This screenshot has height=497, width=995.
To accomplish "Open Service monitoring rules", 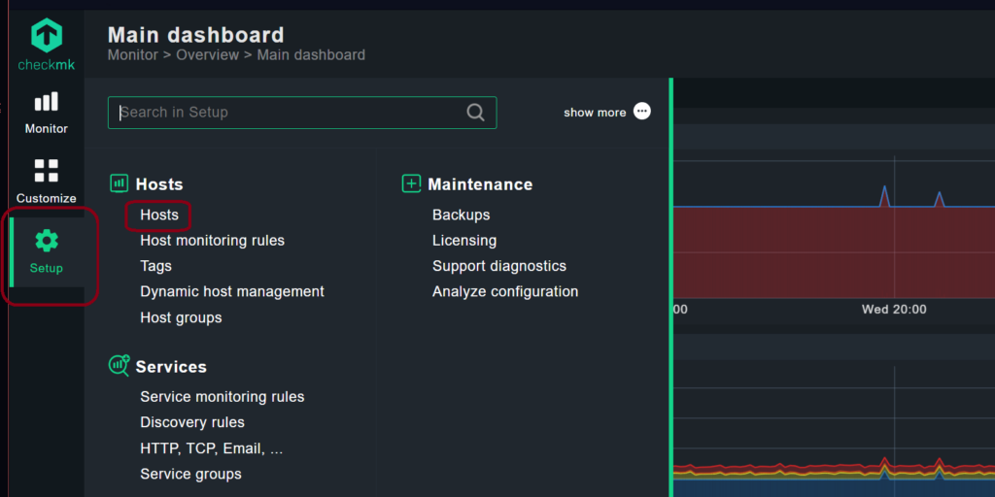I will 223,397.
